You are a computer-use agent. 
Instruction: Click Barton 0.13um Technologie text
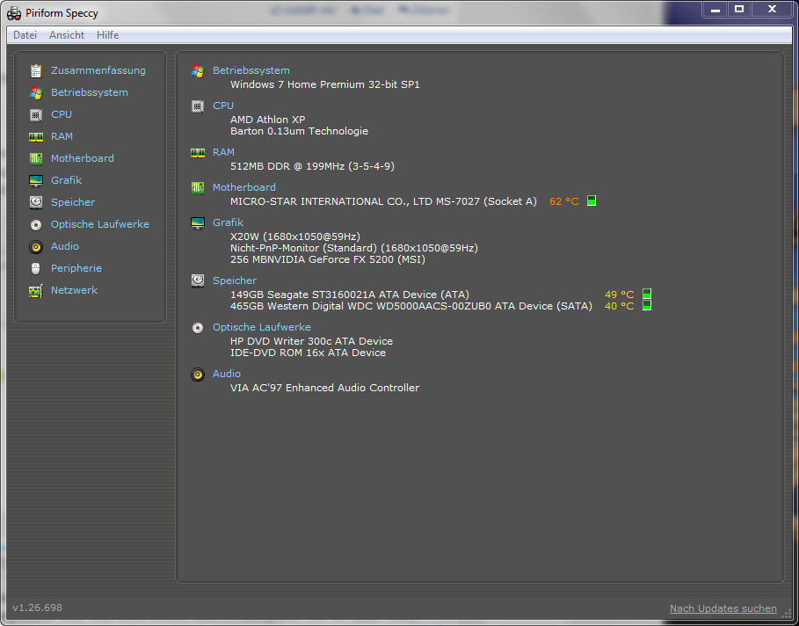pos(299,131)
